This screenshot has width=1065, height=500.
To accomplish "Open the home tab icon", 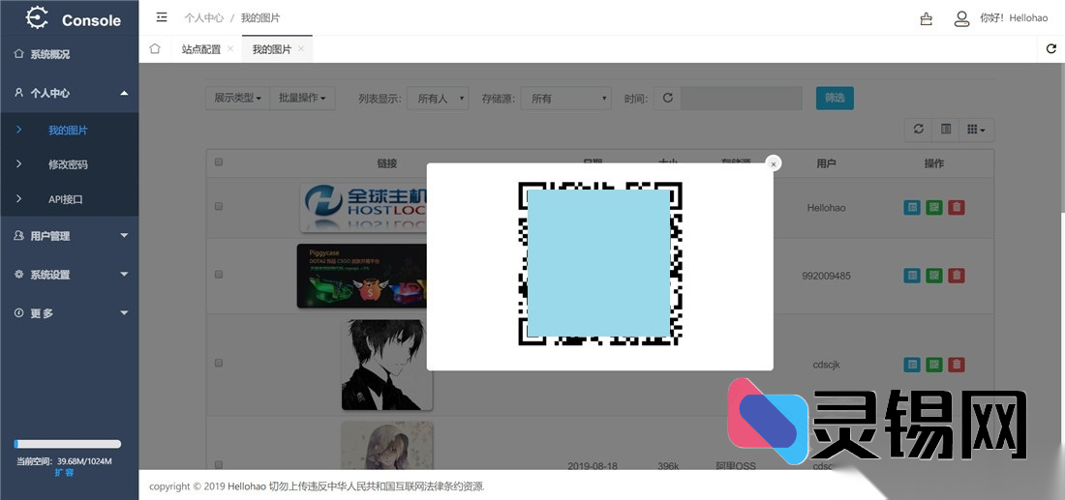I will pyautogui.click(x=155, y=49).
